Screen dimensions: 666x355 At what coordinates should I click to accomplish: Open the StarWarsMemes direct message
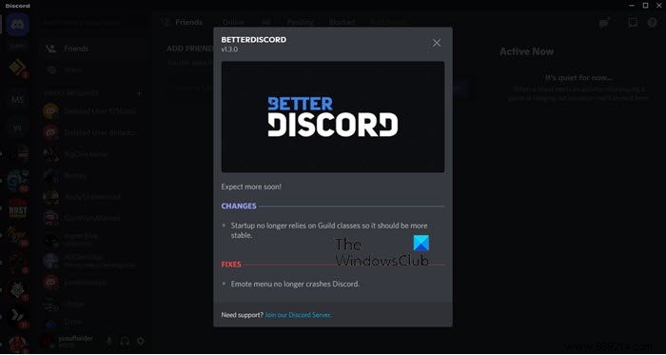(91, 218)
